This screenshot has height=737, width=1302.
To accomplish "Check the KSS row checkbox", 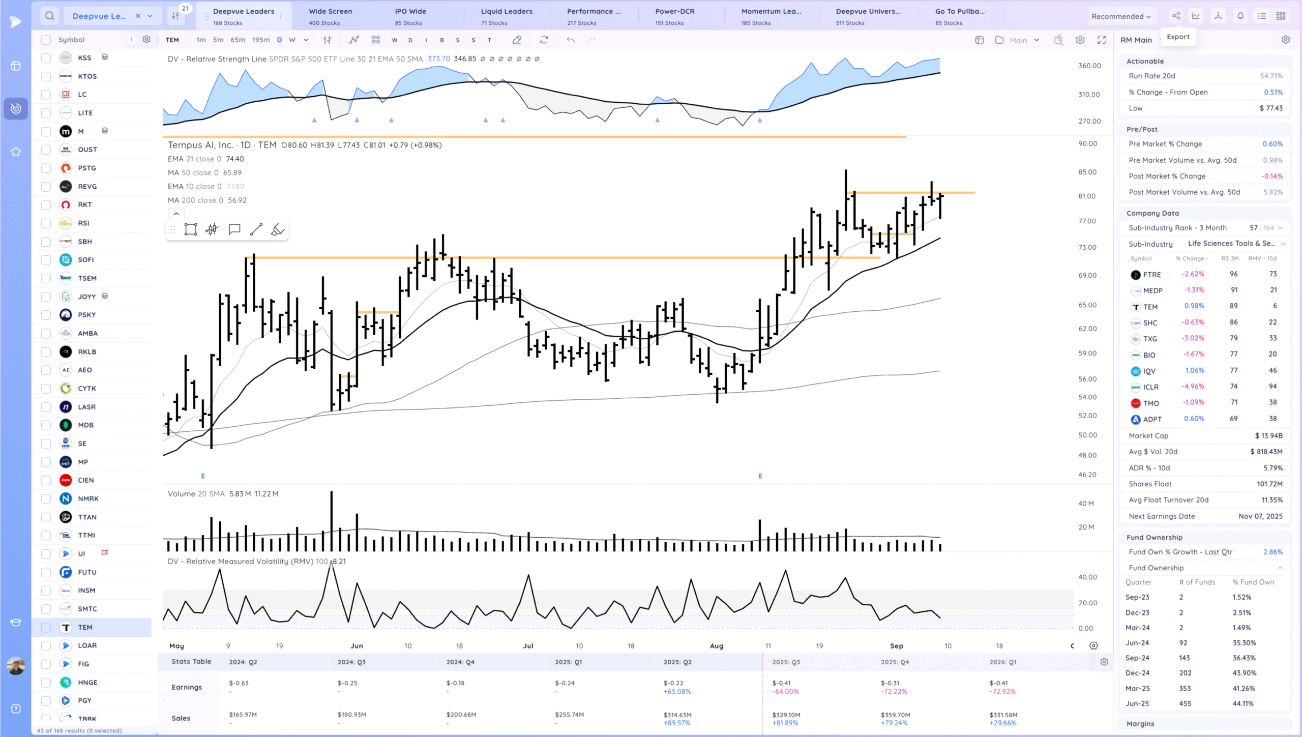I will [46, 57].
